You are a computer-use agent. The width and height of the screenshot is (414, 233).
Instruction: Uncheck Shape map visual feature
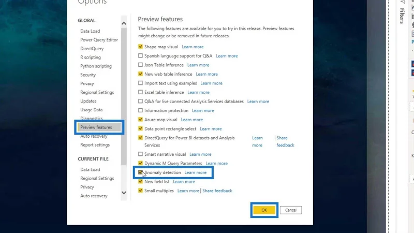coord(140,47)
